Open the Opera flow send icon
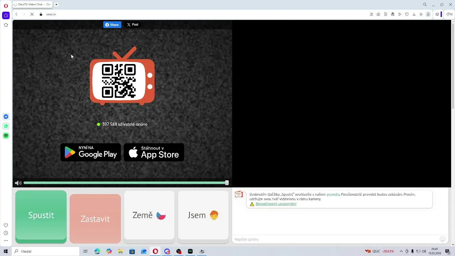Image resolution: width=455 pixels, height=256 pixels. [x=400, y=14]
